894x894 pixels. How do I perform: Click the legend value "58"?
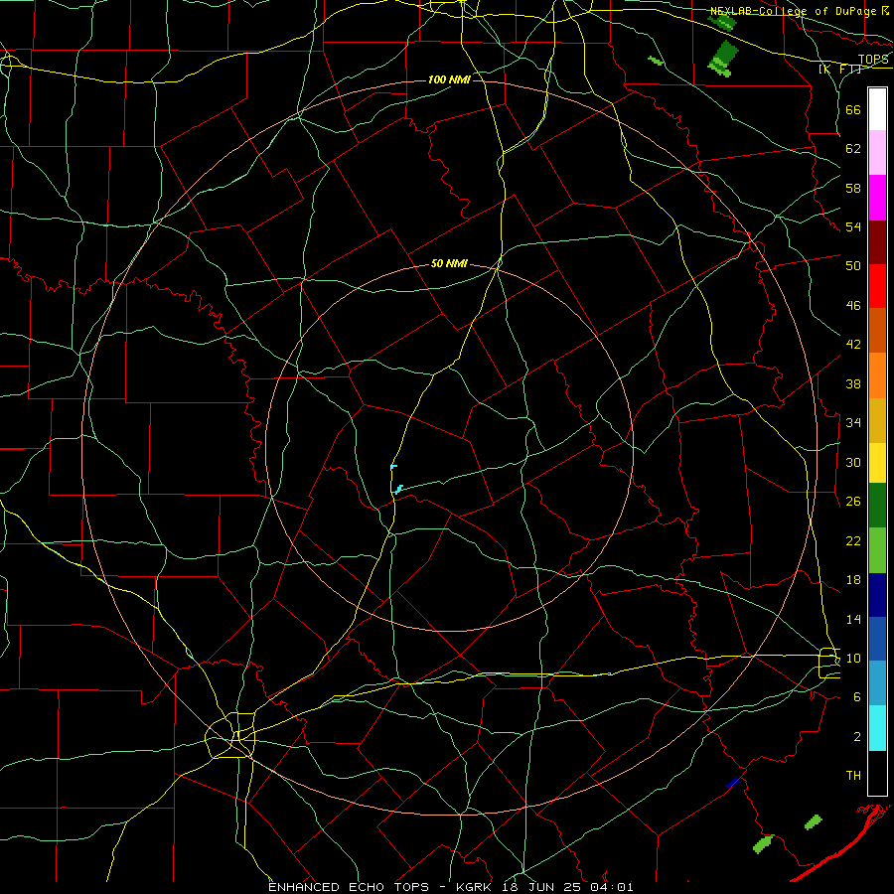click(x=853, y=188)
